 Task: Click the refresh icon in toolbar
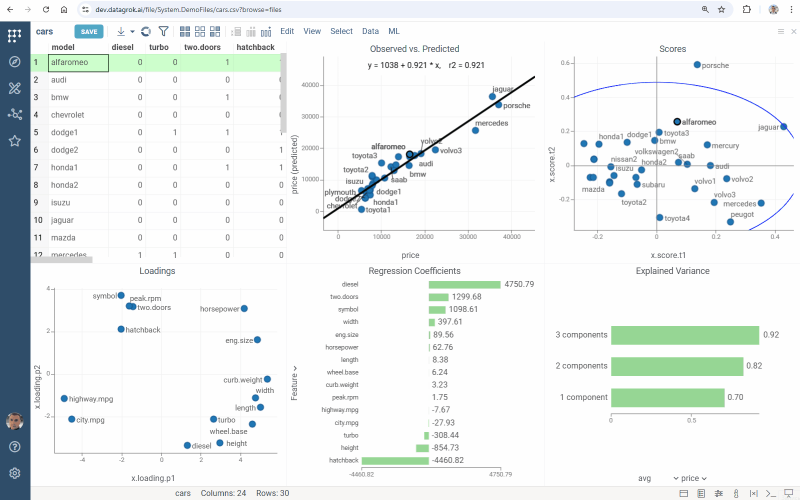coord(146,31)
